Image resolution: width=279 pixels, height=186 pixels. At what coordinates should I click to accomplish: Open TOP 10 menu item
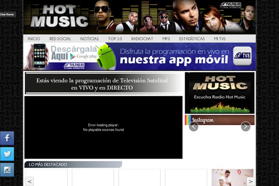[x=115, y=39]
